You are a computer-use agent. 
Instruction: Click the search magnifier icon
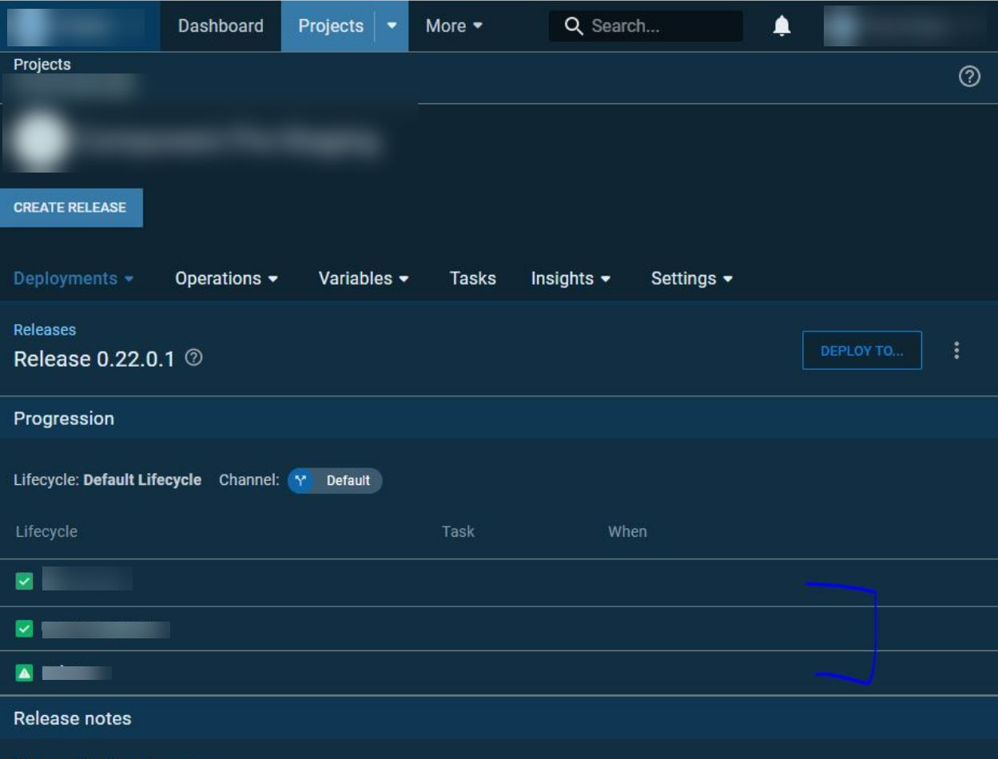coord(573,26)
